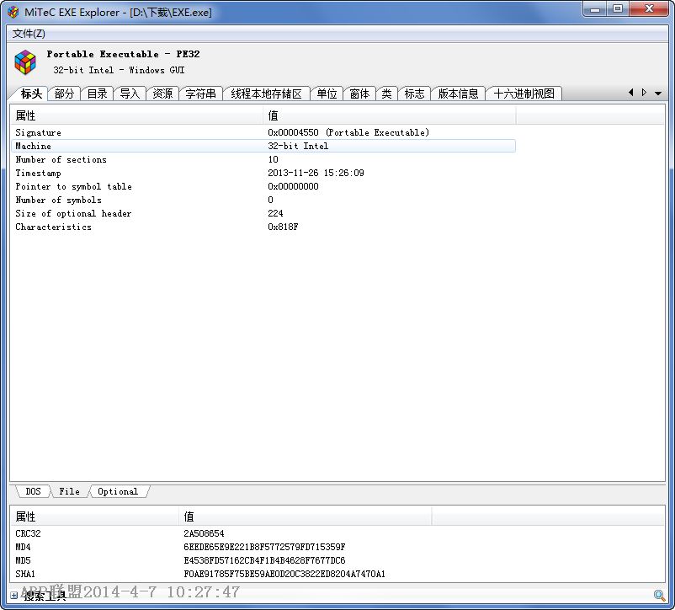Select the Characteristics row
Viewport: 675px width, 610px height.
(x=263, y=227)
